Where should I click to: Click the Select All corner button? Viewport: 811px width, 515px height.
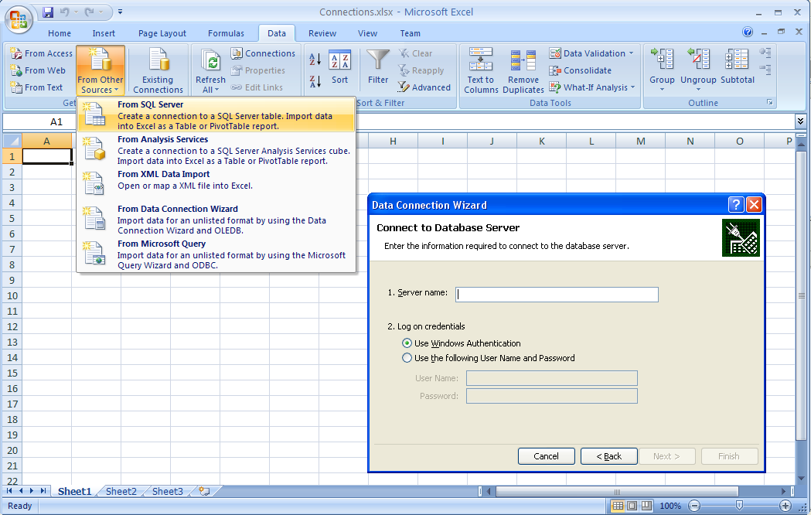pyautogui.click(x=12, y=141)
